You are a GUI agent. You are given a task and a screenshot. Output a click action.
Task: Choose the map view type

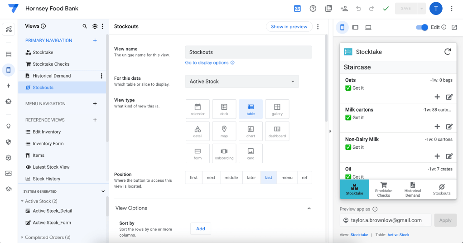click(x=224, y=131)
